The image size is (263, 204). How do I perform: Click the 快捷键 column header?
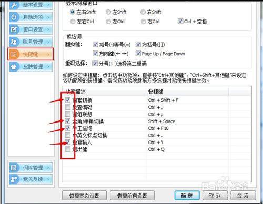click(x=187, y=91)
